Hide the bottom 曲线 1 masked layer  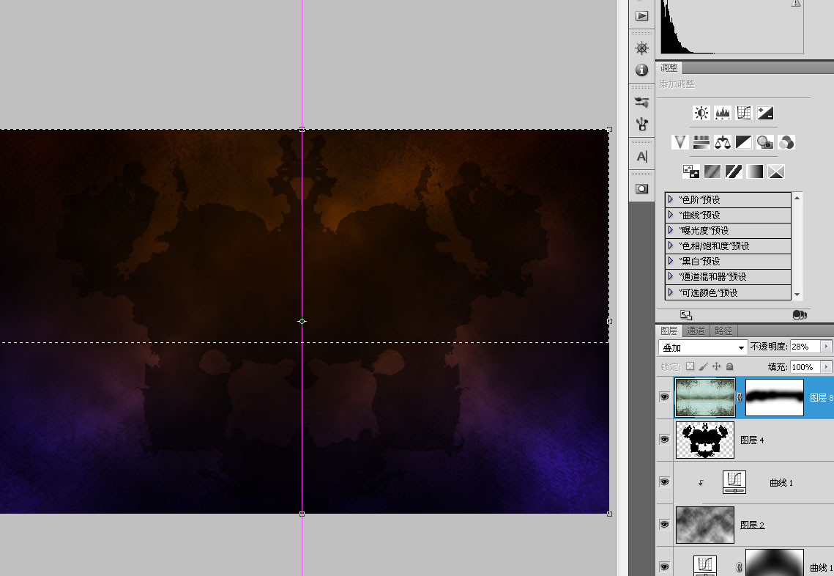[664, 567]
